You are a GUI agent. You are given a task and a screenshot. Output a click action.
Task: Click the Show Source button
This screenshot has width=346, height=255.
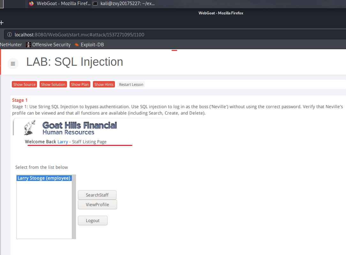(24, 85)
